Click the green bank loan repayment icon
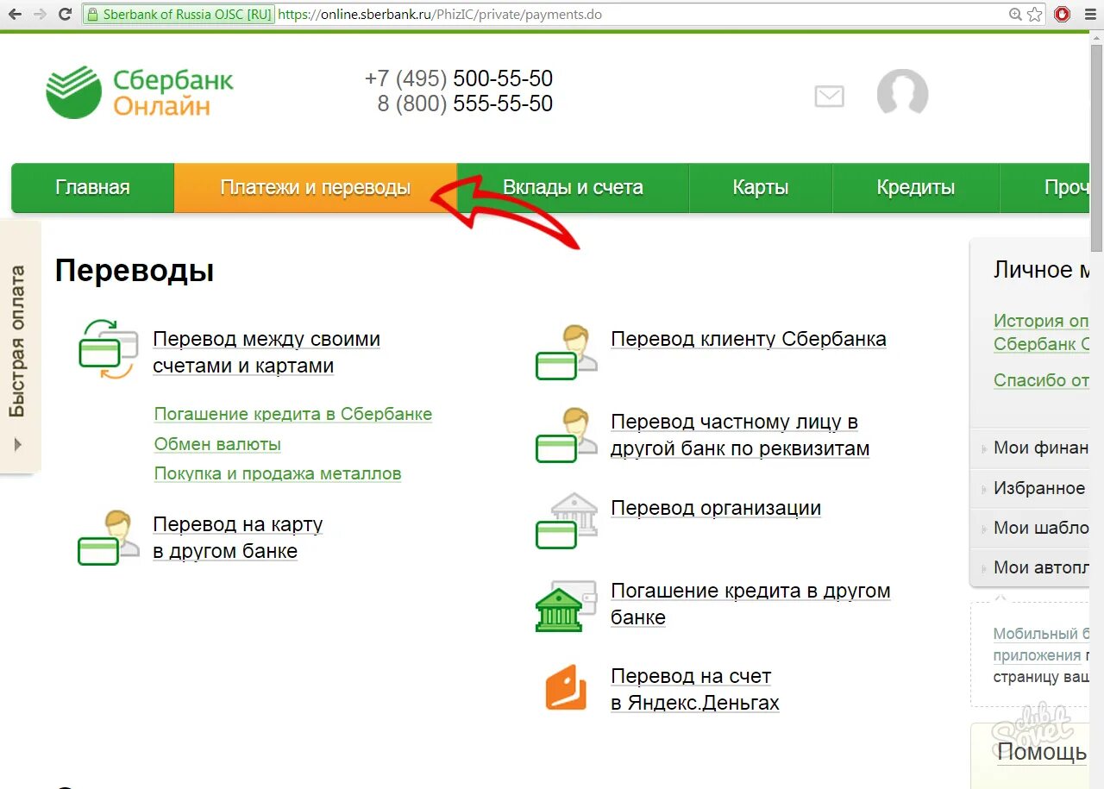1104x789 pixels. pyautogui.click(x=567, y=604)
